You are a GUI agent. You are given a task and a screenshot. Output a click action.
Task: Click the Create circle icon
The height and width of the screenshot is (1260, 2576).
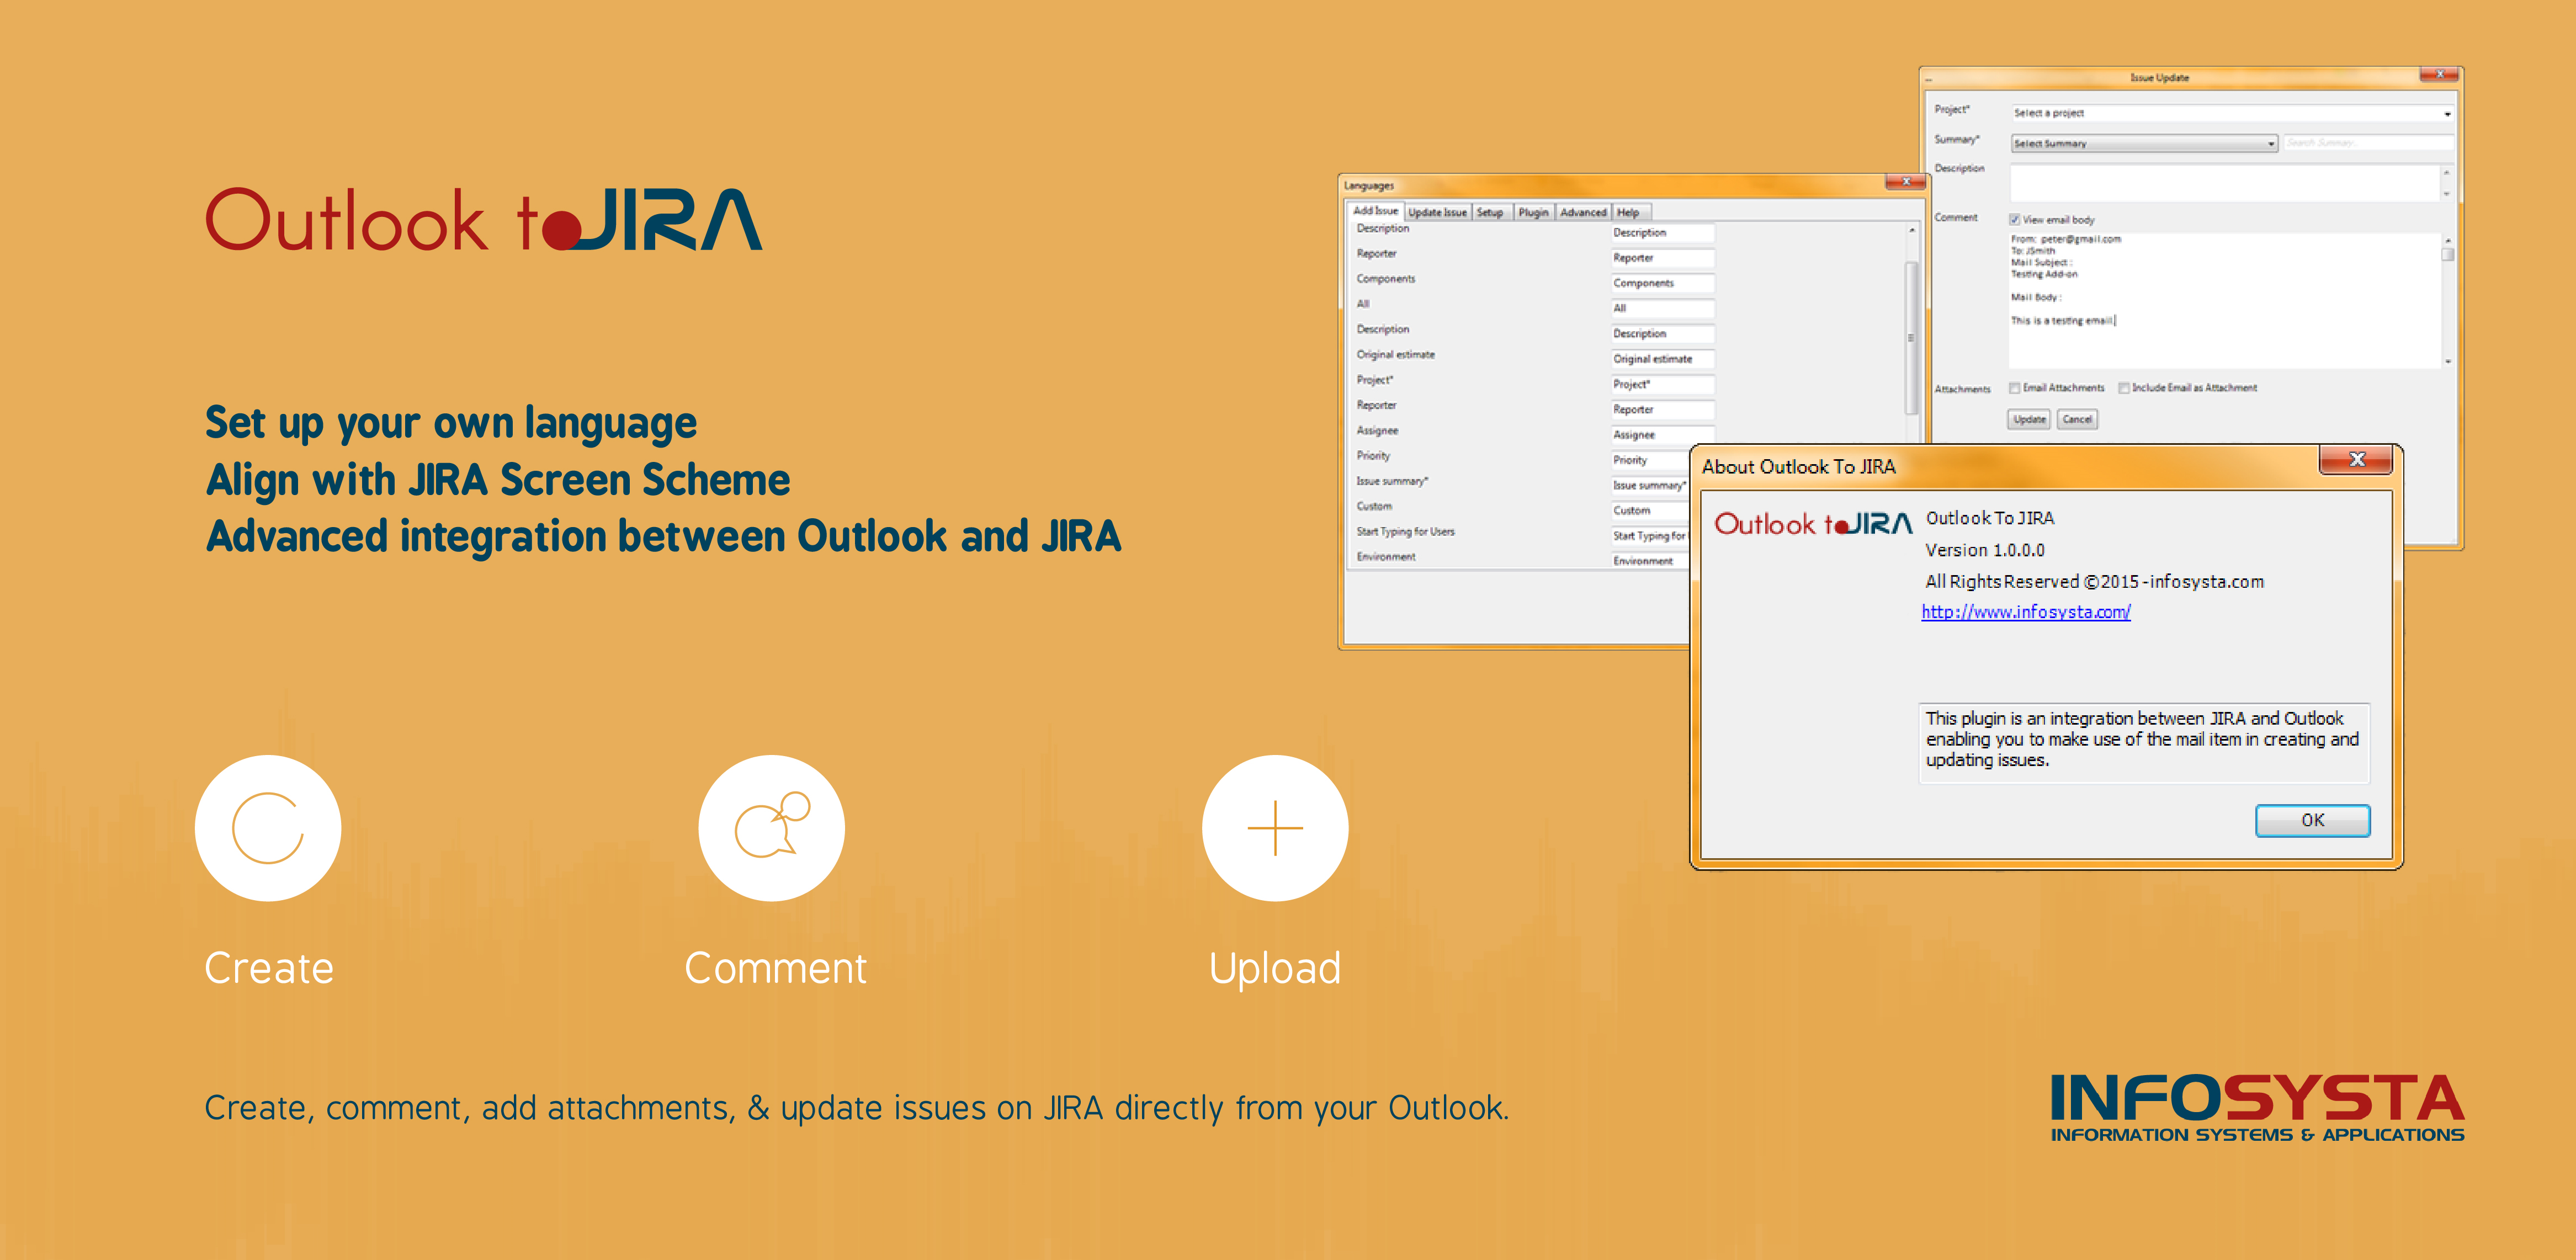(268, 828)
